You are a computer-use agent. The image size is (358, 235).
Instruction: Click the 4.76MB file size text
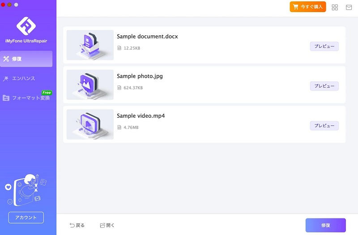pos(131,128)
